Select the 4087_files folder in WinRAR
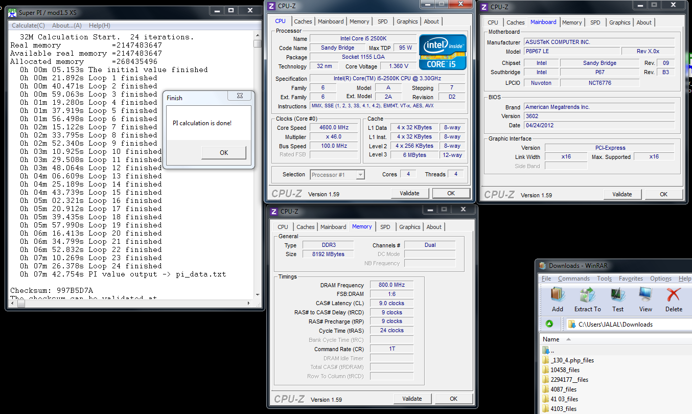Image resolution: width=692 pixels, height=414 pixels. pos(559,389)
